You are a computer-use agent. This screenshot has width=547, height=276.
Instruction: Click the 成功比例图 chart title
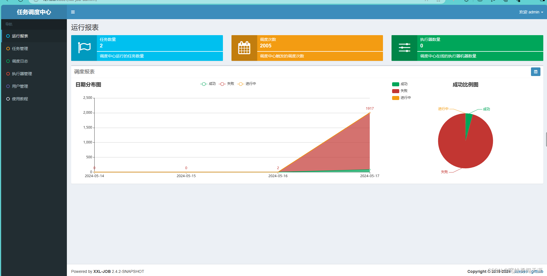click(x=465, y=85)
